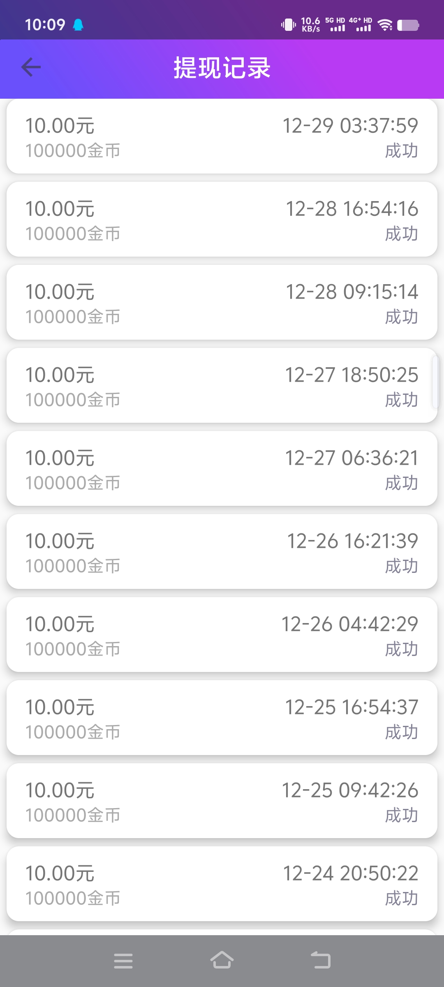
Task: Select the 12-28 16:54:16 withdrawal entry
Action: click(x=222, y=220)
